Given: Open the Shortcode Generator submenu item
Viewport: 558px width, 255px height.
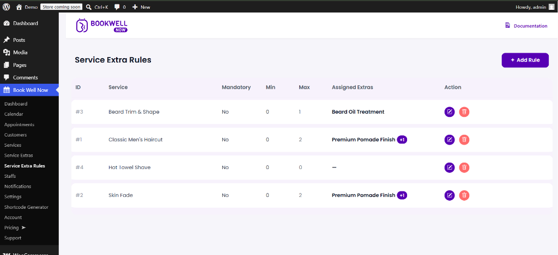Looking at the screenshot, I should 26,207.
